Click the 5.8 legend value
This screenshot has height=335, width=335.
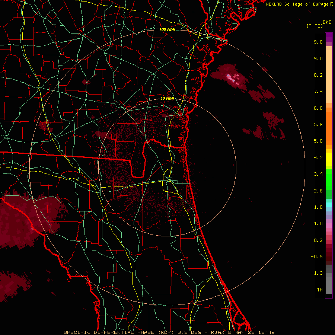click(x=318, y=125)
